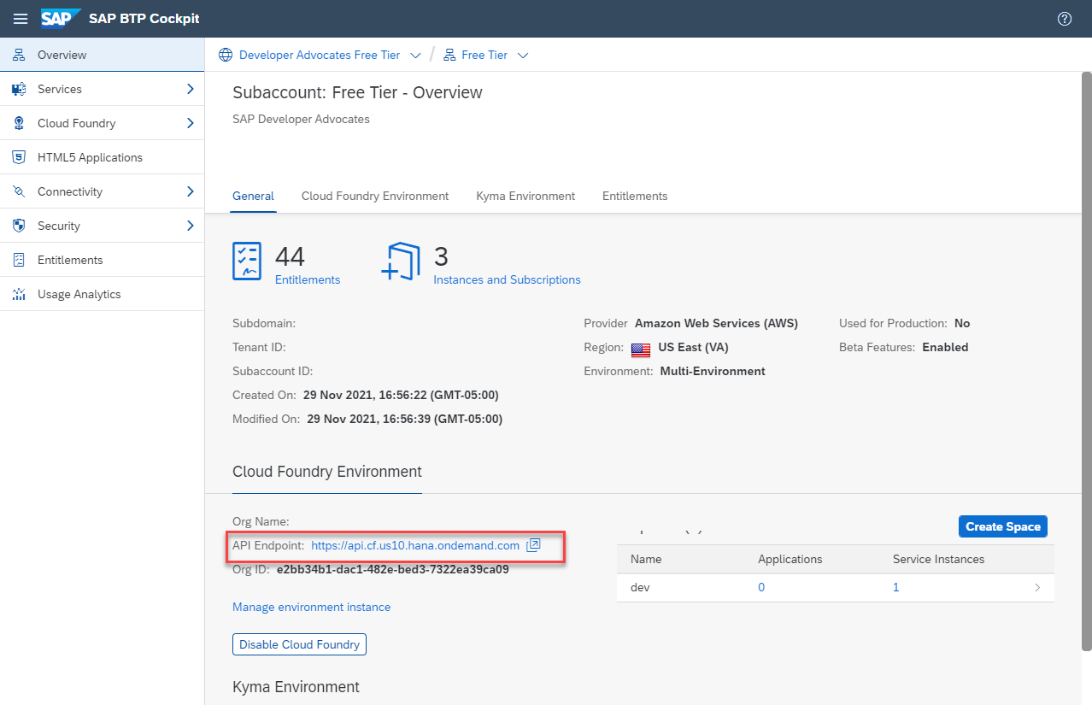The image size is (1092, 705).
Task: Open the API Endpoint external link icon
Action: pyautogui.click(x=533, y=545)
